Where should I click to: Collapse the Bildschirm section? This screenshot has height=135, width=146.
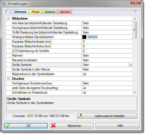pyautogui.click(x=8, y=19)
